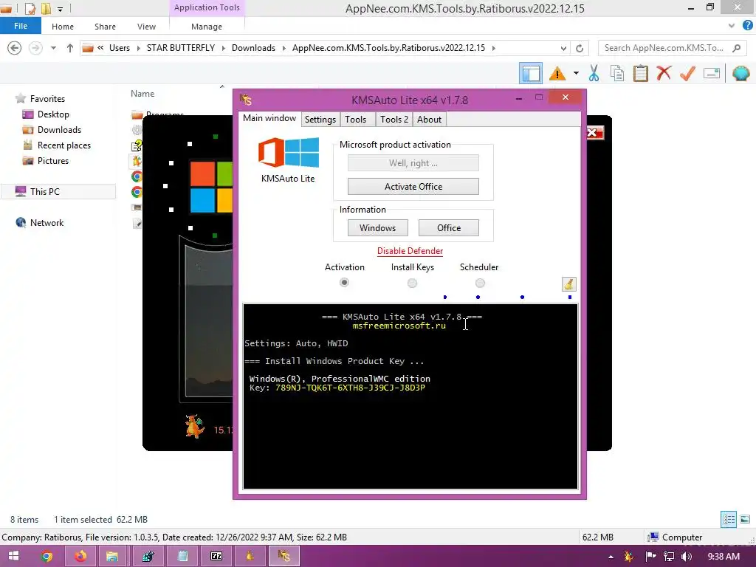
Task: Click the Explorer Help question mark icon
Action: [x=747, y=26]
